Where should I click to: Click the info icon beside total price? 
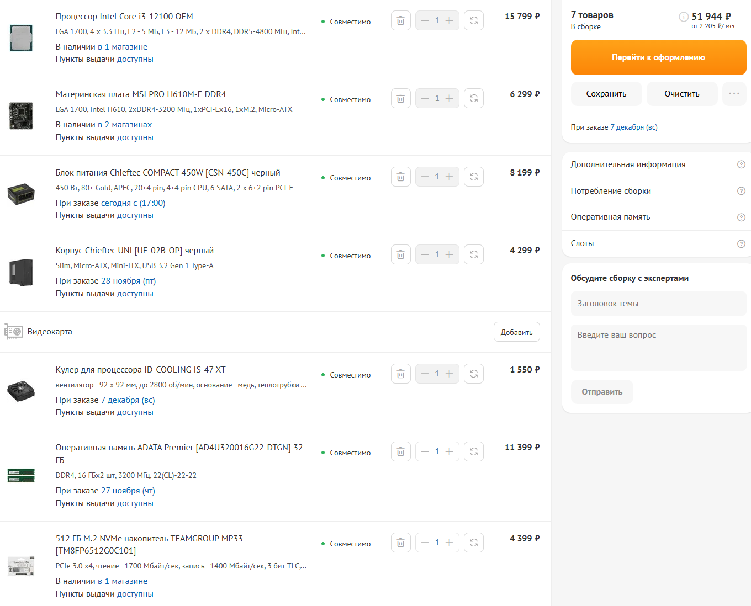684,17
